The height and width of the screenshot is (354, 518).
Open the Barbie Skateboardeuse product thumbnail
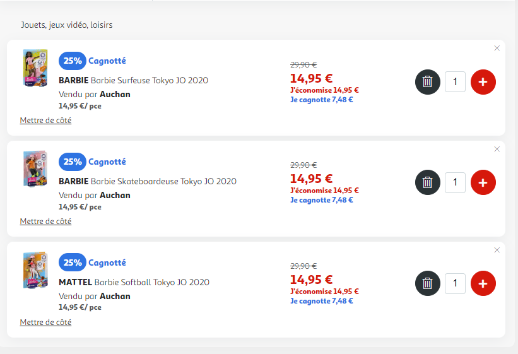pos(35,169)
